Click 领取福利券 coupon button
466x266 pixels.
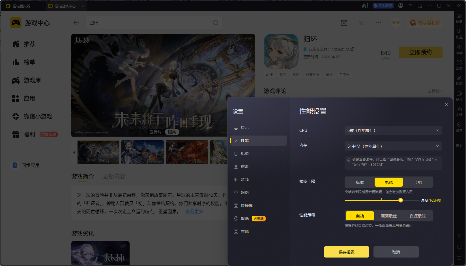coord(425,23)
